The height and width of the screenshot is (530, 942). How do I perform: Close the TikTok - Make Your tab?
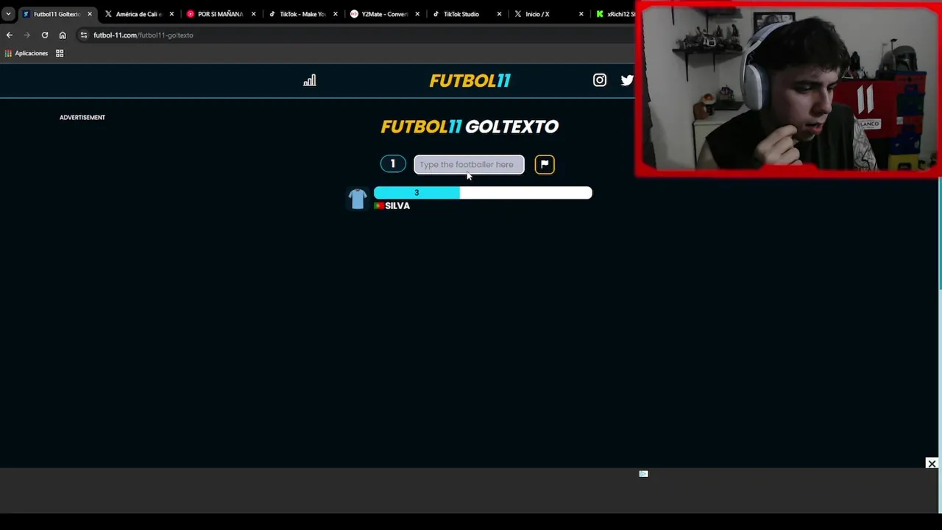336,14
